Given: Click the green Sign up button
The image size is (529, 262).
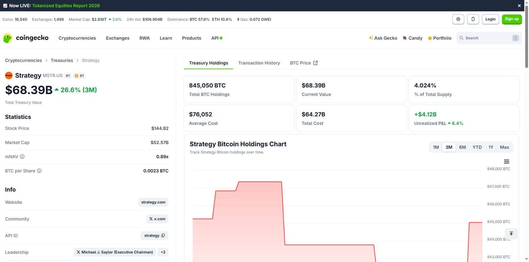Looking at the screenshot, I should pyautogui.click(x=512, y=19).
